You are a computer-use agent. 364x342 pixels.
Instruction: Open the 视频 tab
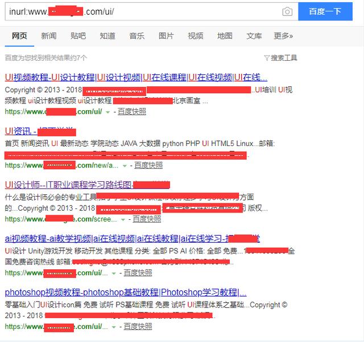click(x=196, y=36)
